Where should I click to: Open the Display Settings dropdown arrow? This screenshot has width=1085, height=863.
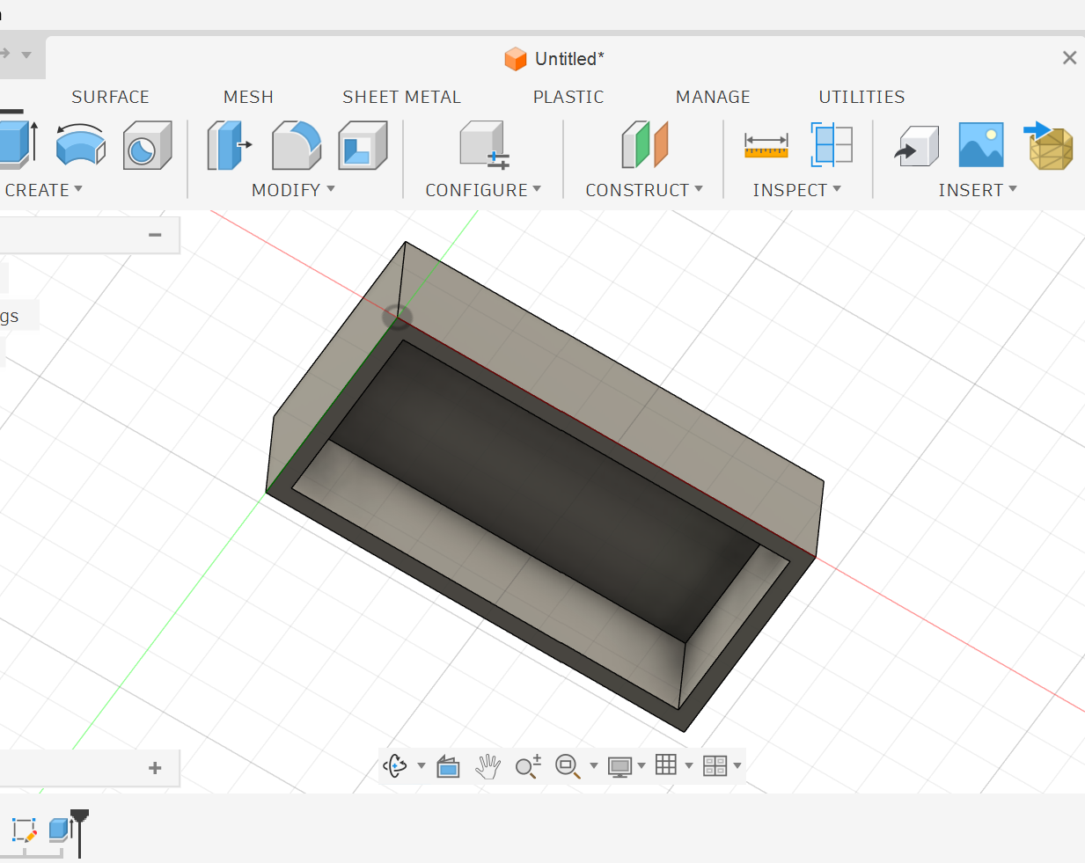coord(641,766)
